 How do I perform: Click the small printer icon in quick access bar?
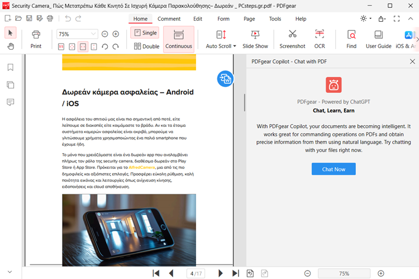click(x=50, y=18)
